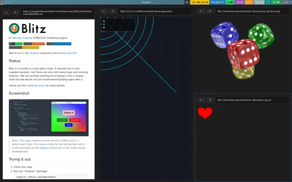Image resolution: width=292 pixels, height=182 pixels.
Task: Click the 11:10 clock in the bar
Action: [x=285, y=2]
